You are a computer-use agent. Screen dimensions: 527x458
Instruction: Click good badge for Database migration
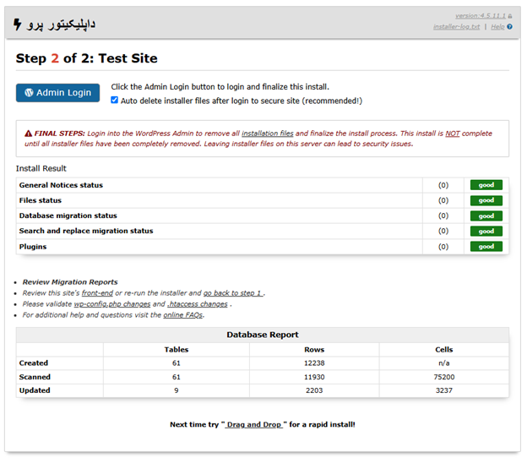coord(486,215)
